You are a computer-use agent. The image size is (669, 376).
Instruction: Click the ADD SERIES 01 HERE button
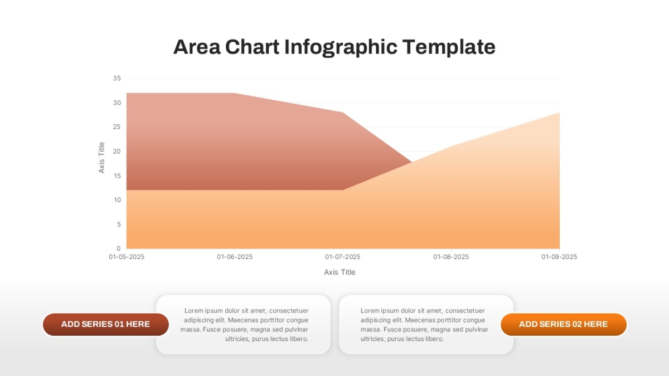click(105, 324)
